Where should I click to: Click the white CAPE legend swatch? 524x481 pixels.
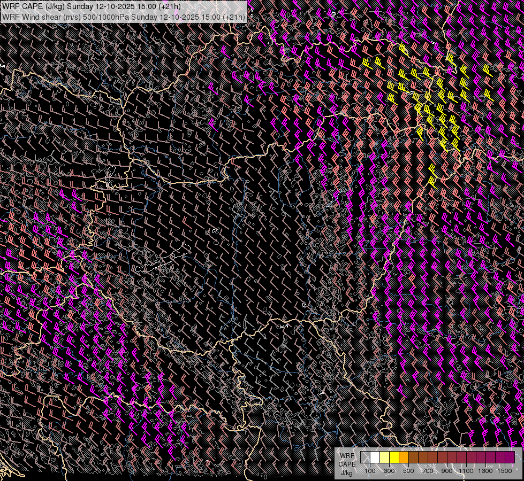[375, 457]
